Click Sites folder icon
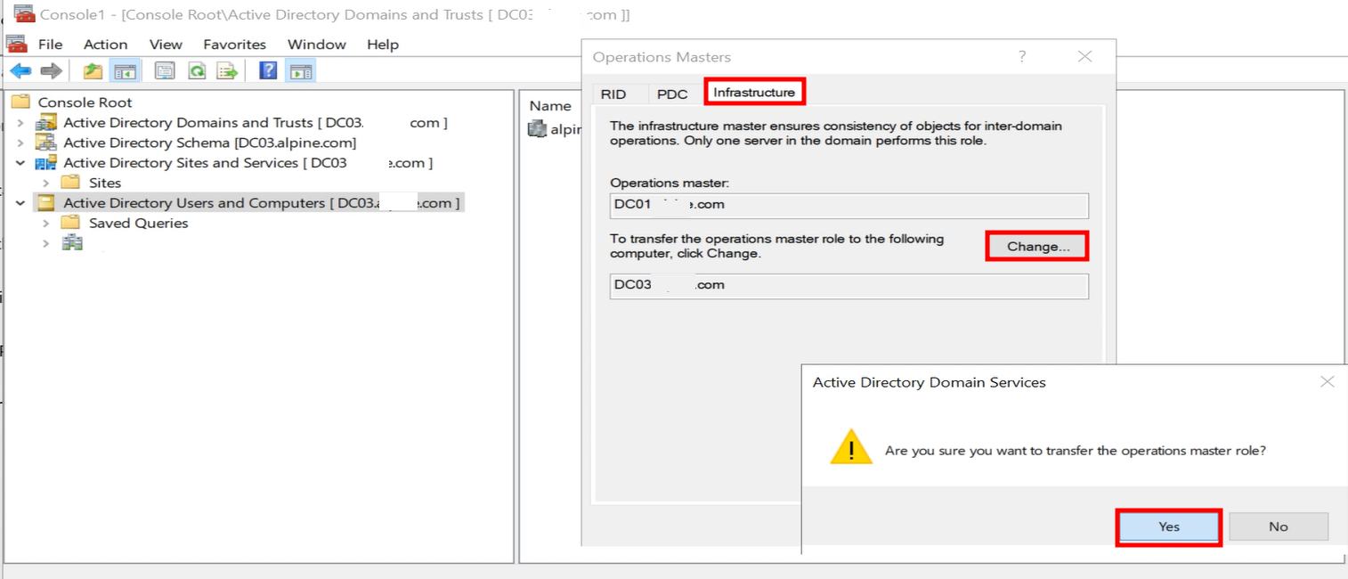 (71, 183)
